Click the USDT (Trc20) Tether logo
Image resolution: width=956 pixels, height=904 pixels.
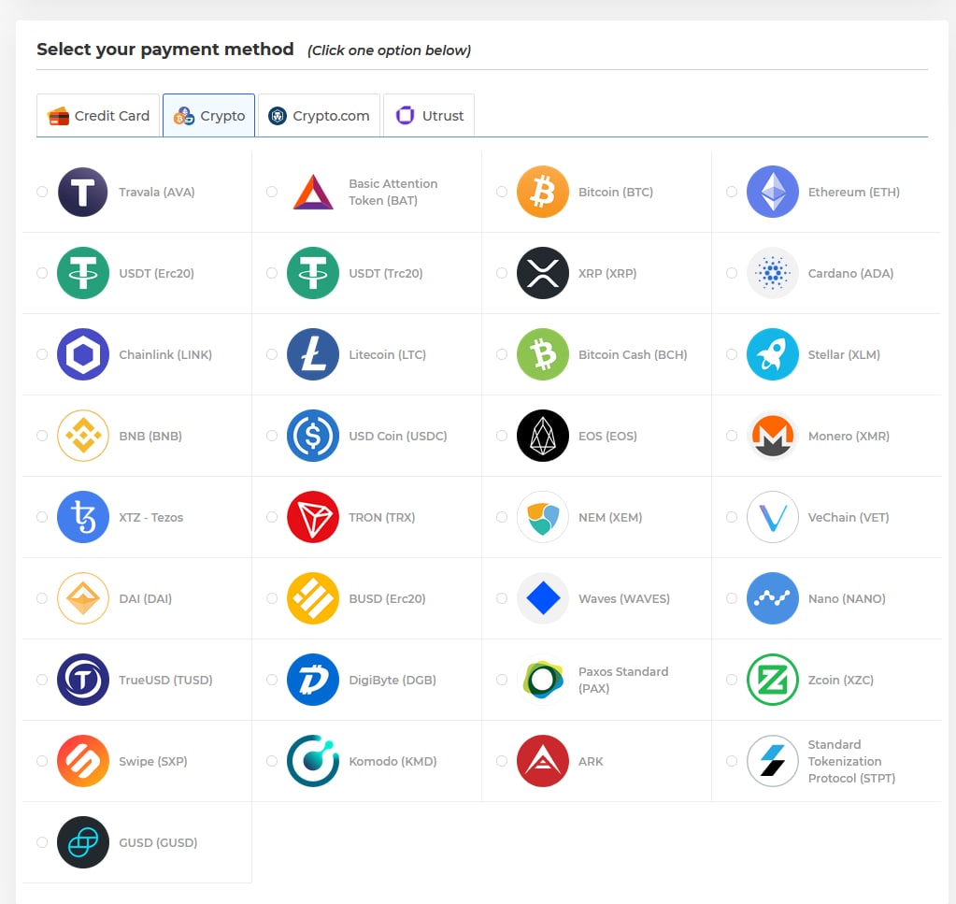click(x=313, y=273)
